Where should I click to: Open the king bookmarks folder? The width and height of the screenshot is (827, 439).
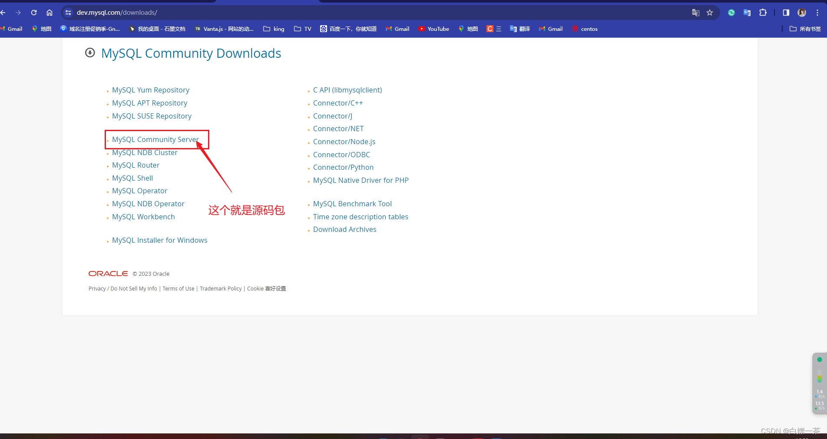[x=274, y=29]
